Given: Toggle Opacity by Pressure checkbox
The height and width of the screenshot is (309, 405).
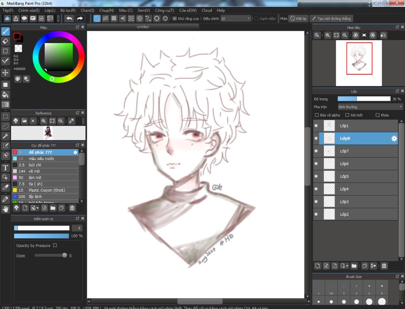Looking at the screenshot, I should click(55, 245).
